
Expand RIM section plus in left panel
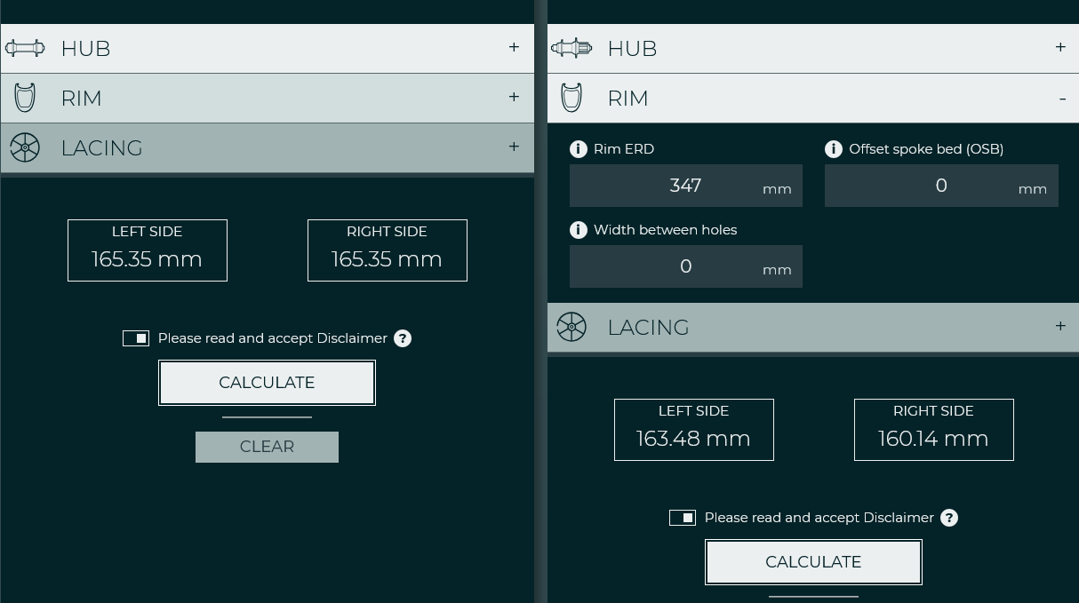click(x=514, y=97)
